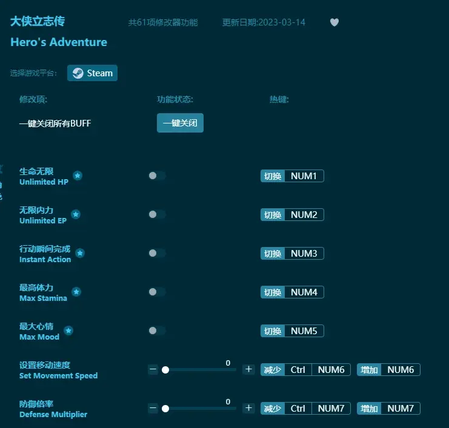Click Ctrl key in Movement Speed decrease hotkey
449x428 pixels.
[298, 370]
